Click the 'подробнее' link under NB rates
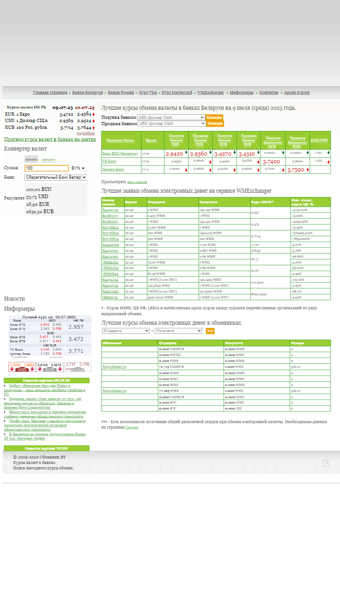The image size is (340, 605). click(86, 133)
